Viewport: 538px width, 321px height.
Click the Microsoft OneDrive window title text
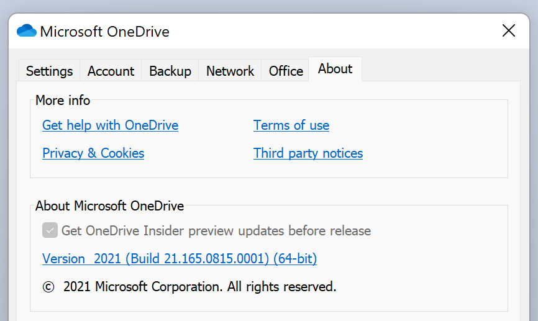coord(104,32)
